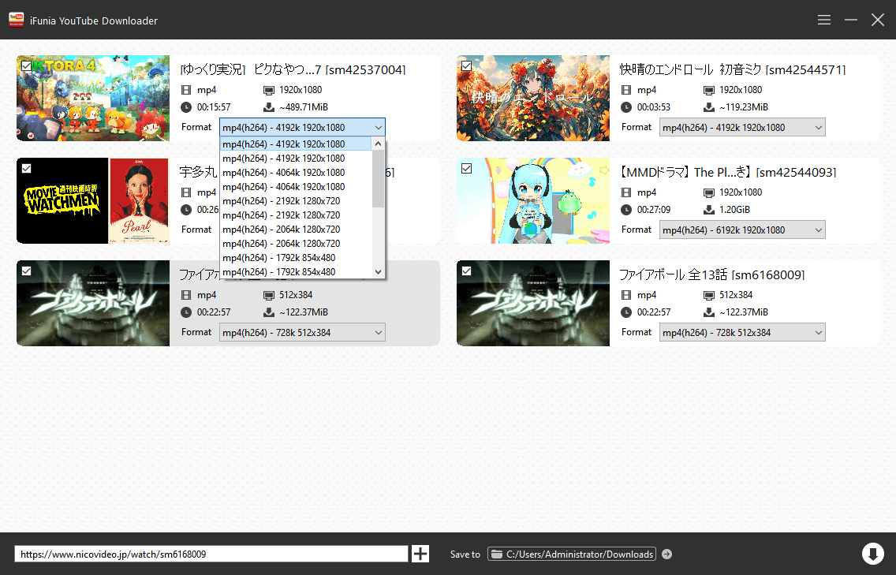This screenshot has height=575, width=896.
Task: Click the scroll up arrow in format list
Action: (x=379, y=144)
